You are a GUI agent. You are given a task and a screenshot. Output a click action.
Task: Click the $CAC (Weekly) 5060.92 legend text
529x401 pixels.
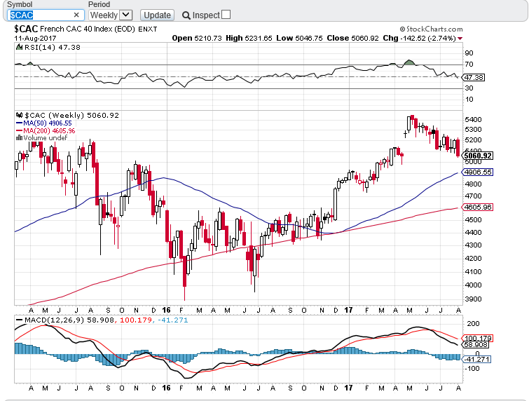(x=72, y=115)
